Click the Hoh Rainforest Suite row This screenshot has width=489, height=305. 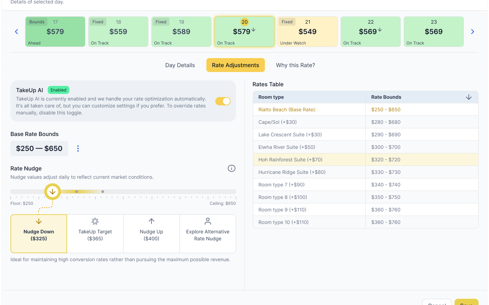(x=365, y=160)
